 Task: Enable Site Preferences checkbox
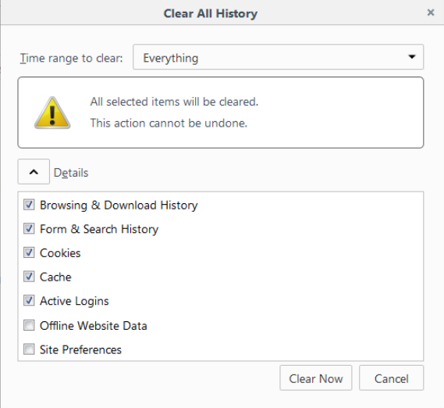pos(29,349)
